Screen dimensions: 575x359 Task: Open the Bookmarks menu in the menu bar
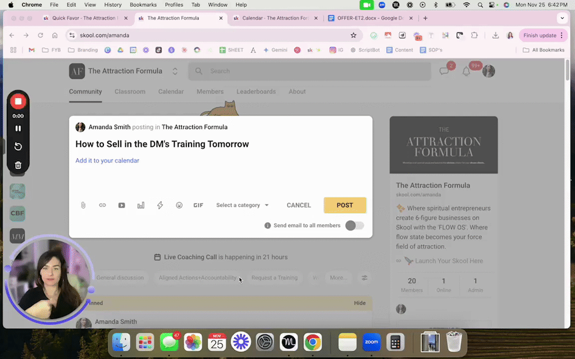tap(143, 4)
